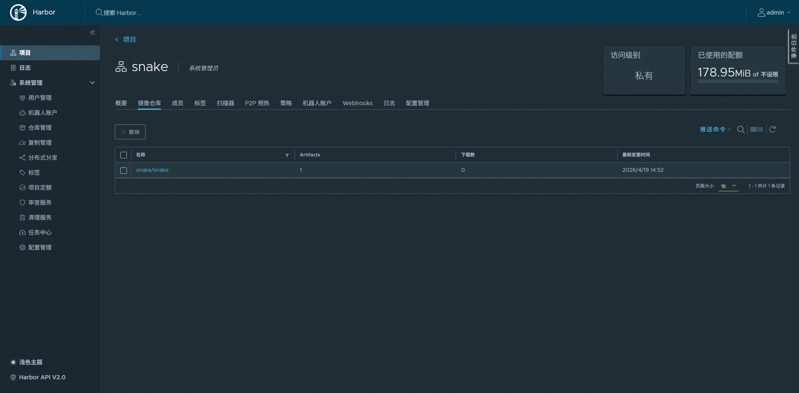This screenshot has height=393, width=799.
Task: Switch to the 标签 project tab
Action: pyautogui.click(x=200, y=103)
